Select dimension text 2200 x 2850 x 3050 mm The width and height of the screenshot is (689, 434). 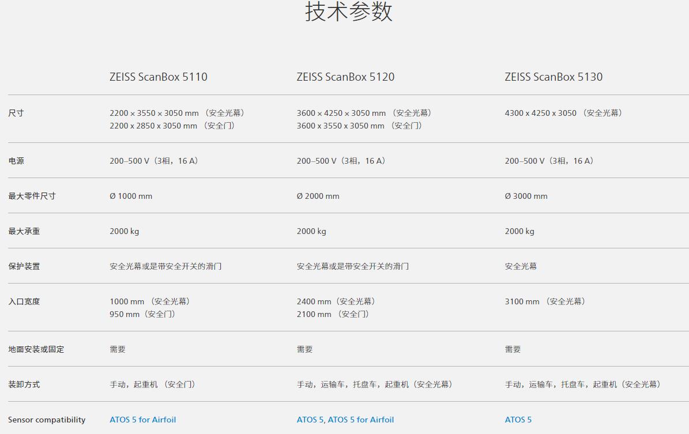(153, 126)
